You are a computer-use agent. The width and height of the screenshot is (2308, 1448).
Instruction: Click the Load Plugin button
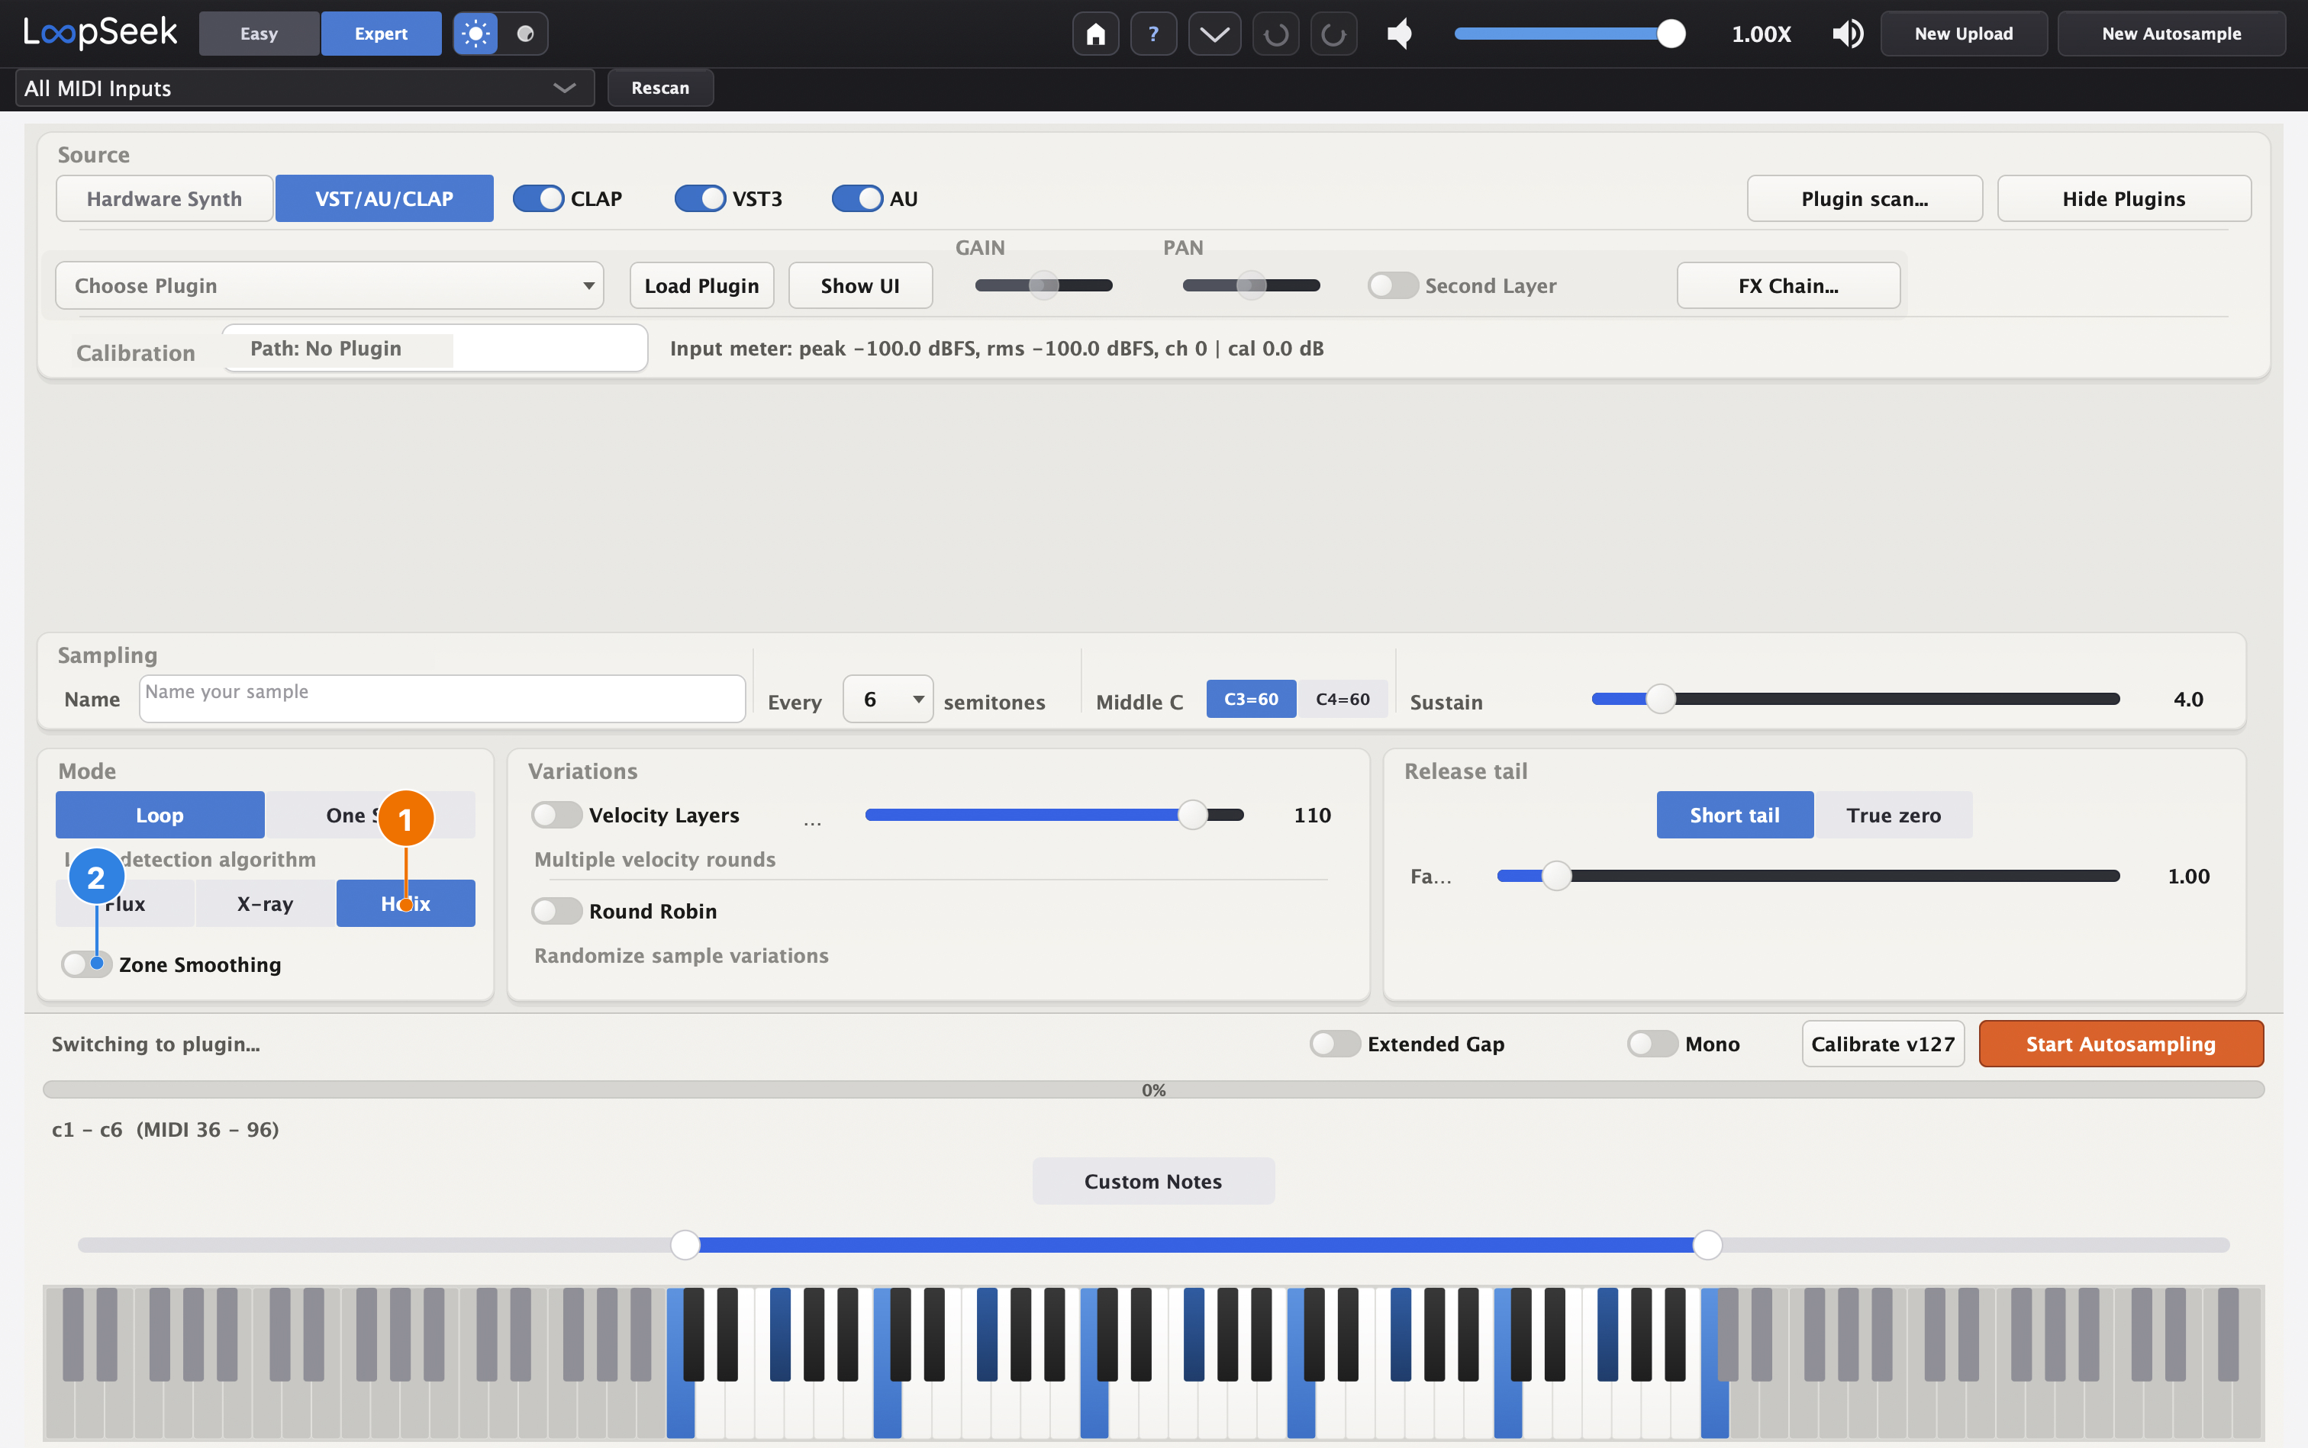[701, 285]
